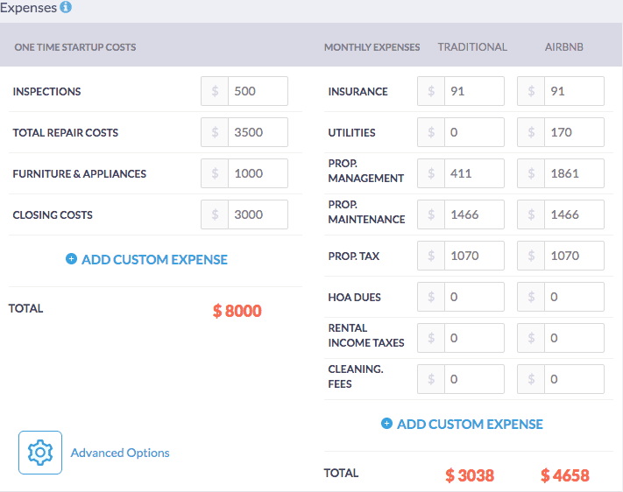Screen dimensions: 623x492
Task: Click the Expenses info icon
Action: 66,8
